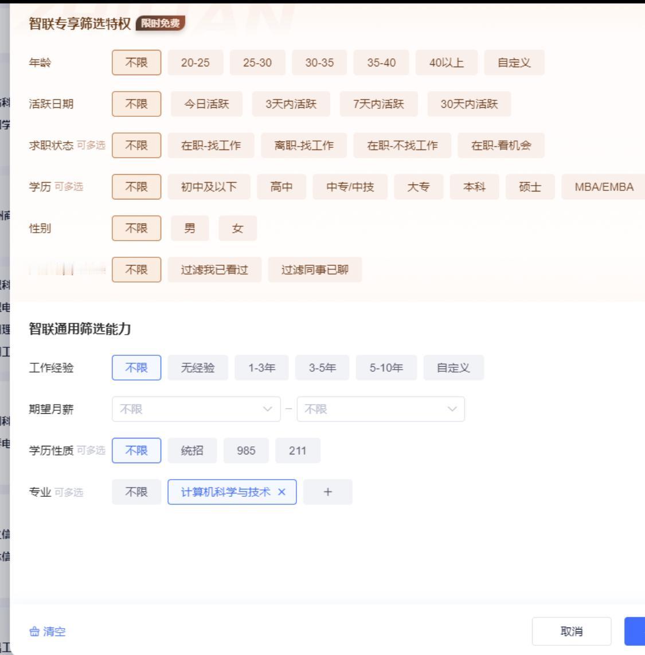645x655 pixels.
Task: Choose 211 school type
Action: 298,450
